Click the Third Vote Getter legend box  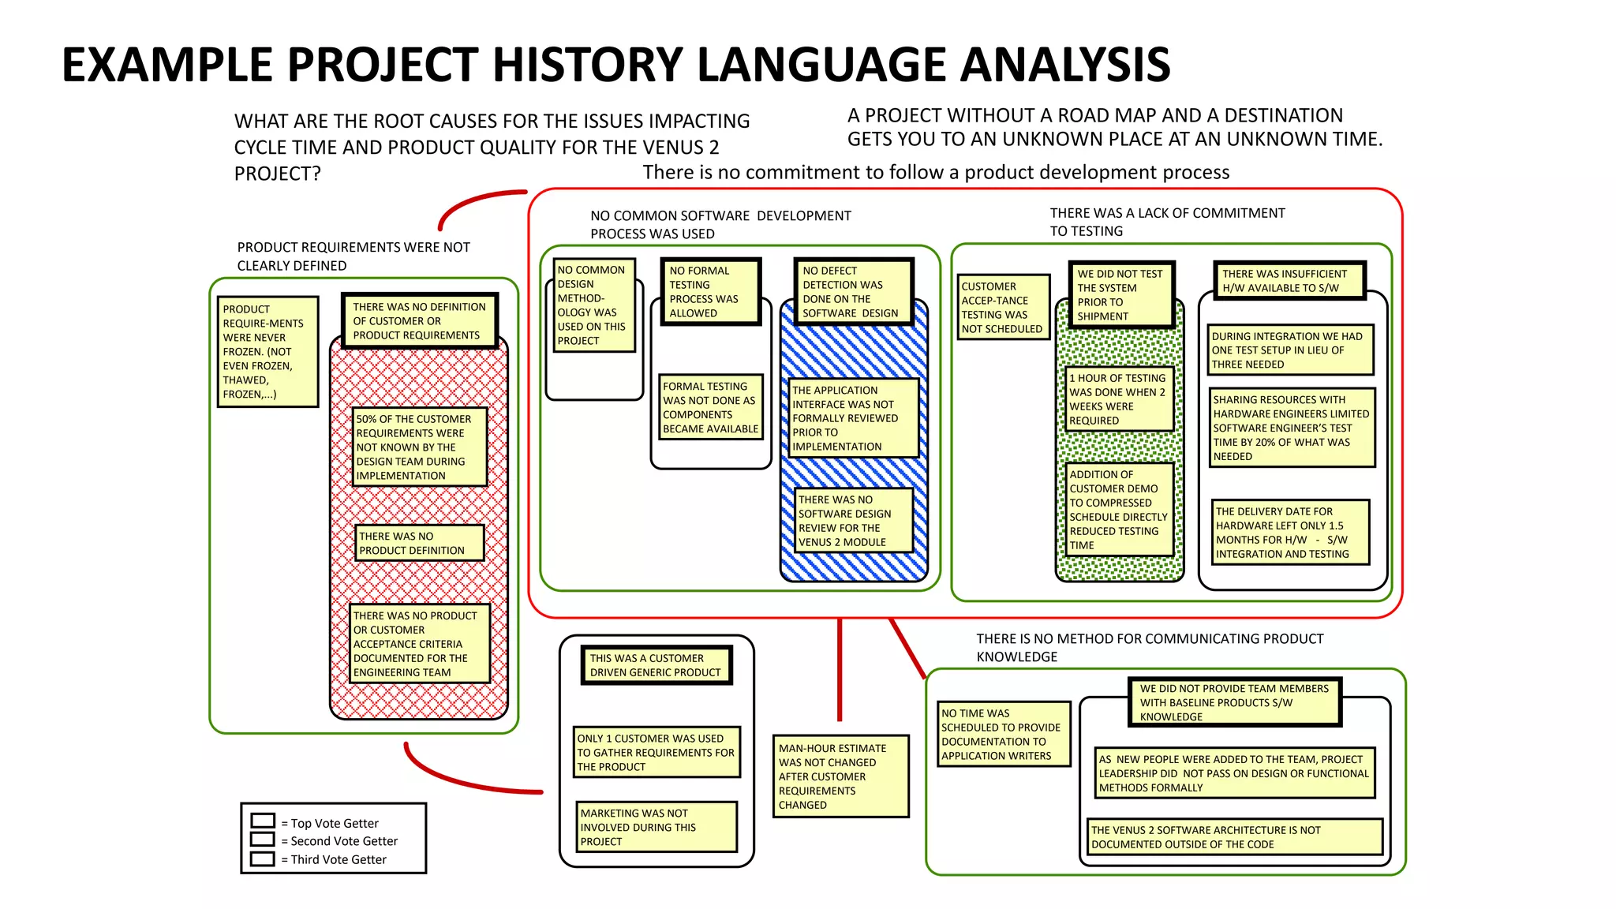[x=263, y=858]
